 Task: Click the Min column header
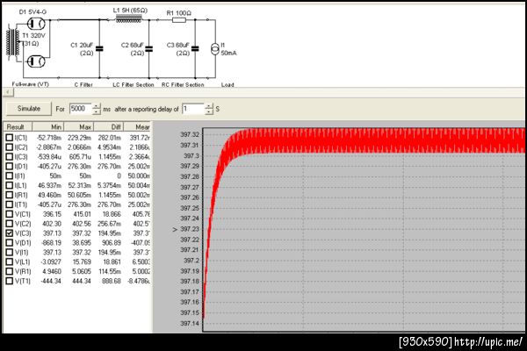(48, 126)
